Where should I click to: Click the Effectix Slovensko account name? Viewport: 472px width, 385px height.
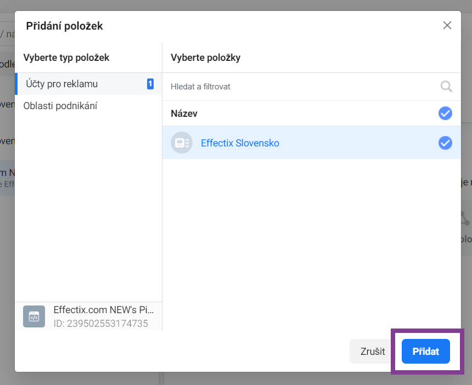[x=240, y=143]
